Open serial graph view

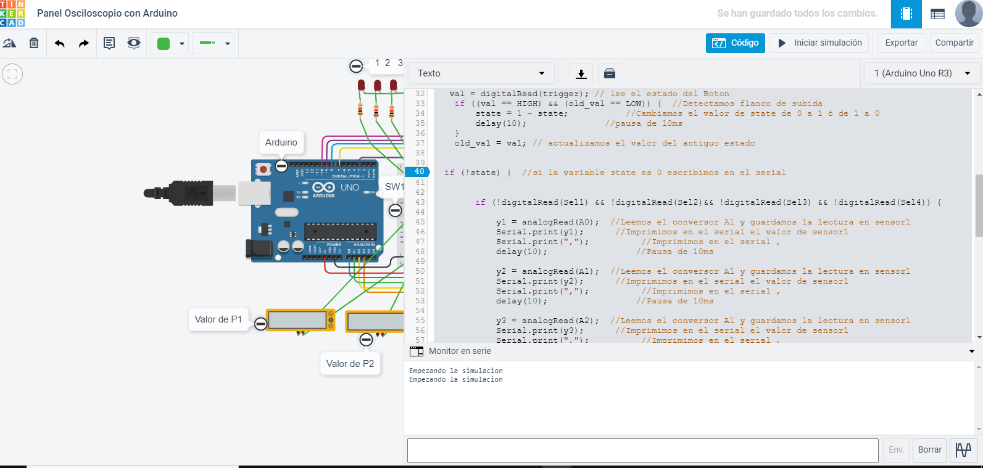963,450
